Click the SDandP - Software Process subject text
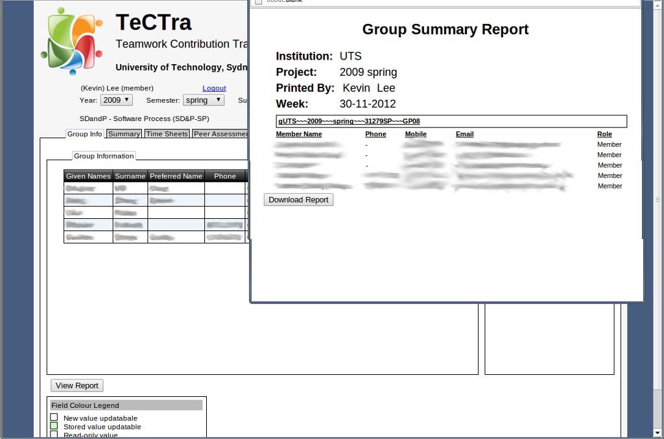The height and width of the screenshot is (439, 664). 145,119
